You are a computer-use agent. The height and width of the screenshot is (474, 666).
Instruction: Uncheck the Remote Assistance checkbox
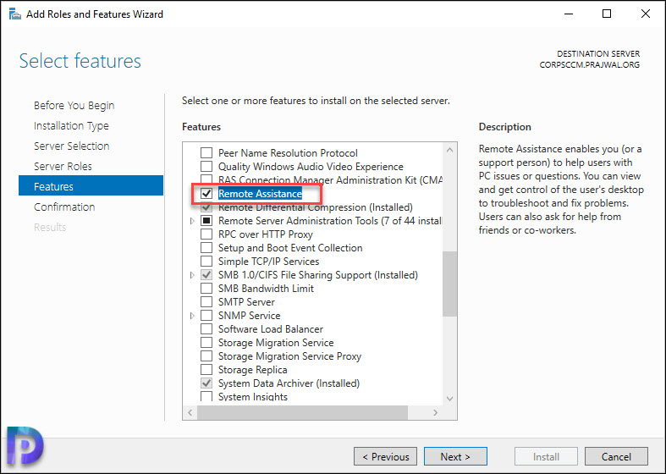point(206,194)
